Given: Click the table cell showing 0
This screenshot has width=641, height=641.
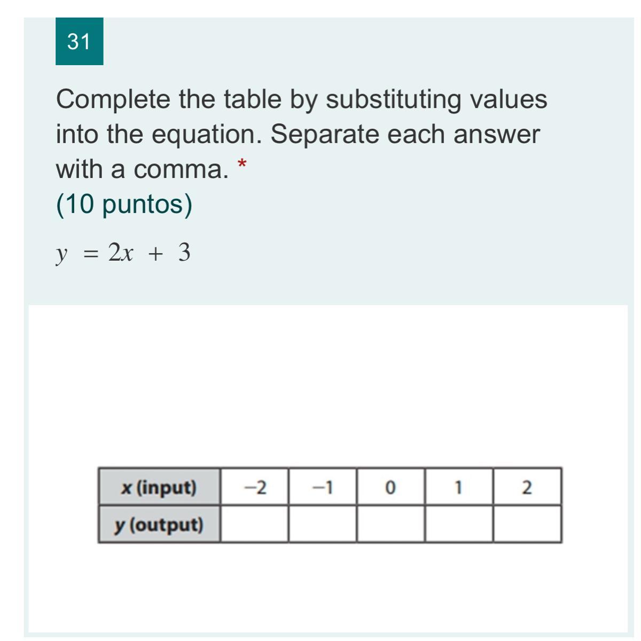Looking at the screenshot, I should coord(390,487).
